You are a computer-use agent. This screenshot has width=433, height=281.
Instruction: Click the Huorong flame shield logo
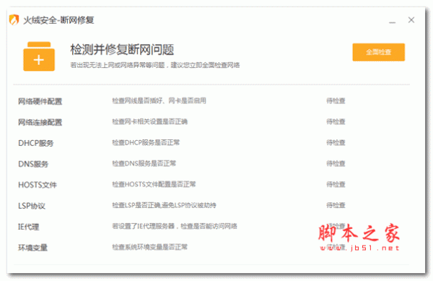[x=14, y=20]
